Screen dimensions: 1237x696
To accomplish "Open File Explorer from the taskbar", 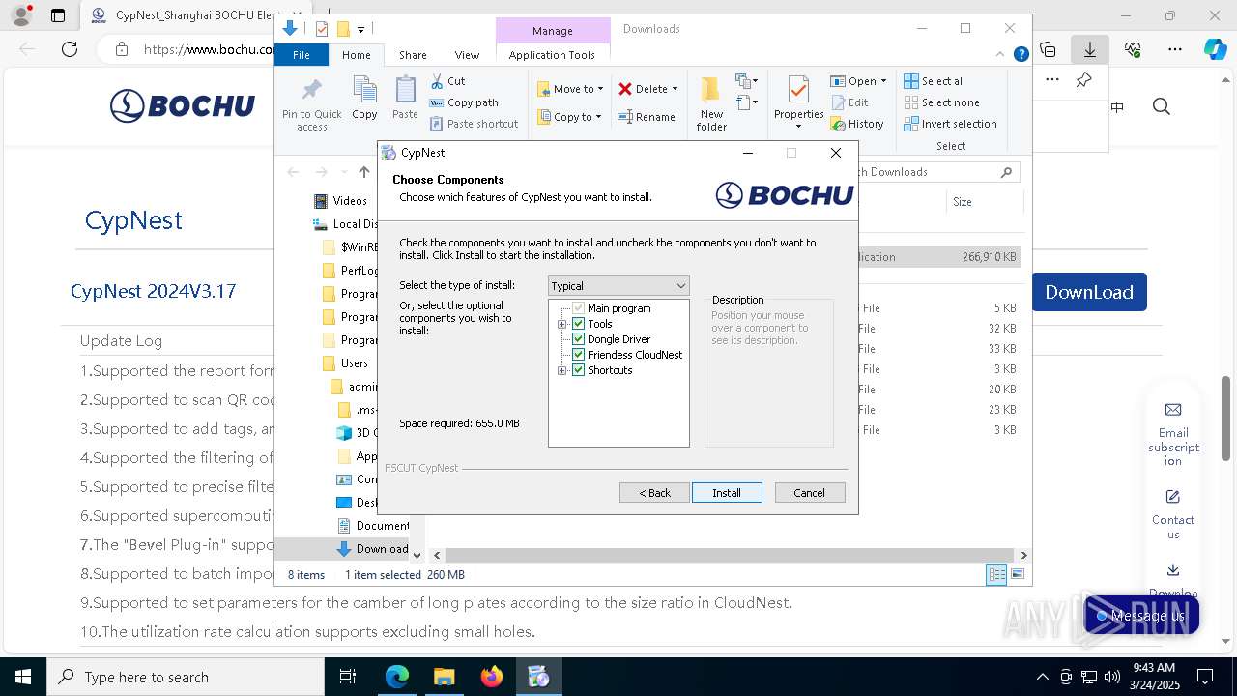I will click(x=444, y=677).
